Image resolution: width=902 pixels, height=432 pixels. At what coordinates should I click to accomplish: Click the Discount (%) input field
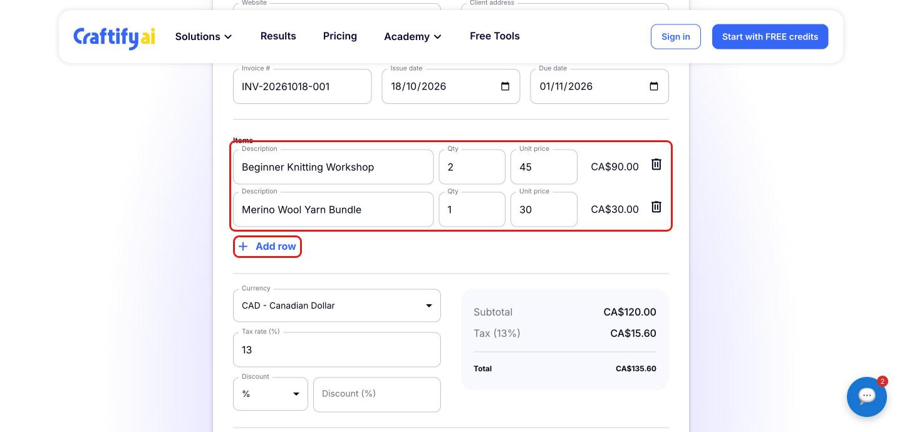[377, 394]
